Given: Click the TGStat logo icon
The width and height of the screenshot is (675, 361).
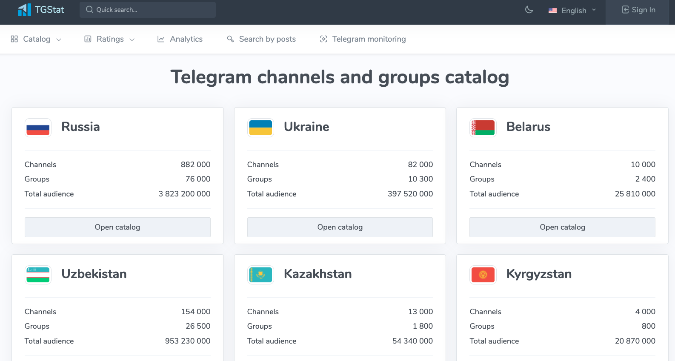Looking at the screenshot, I should (24, 10).
